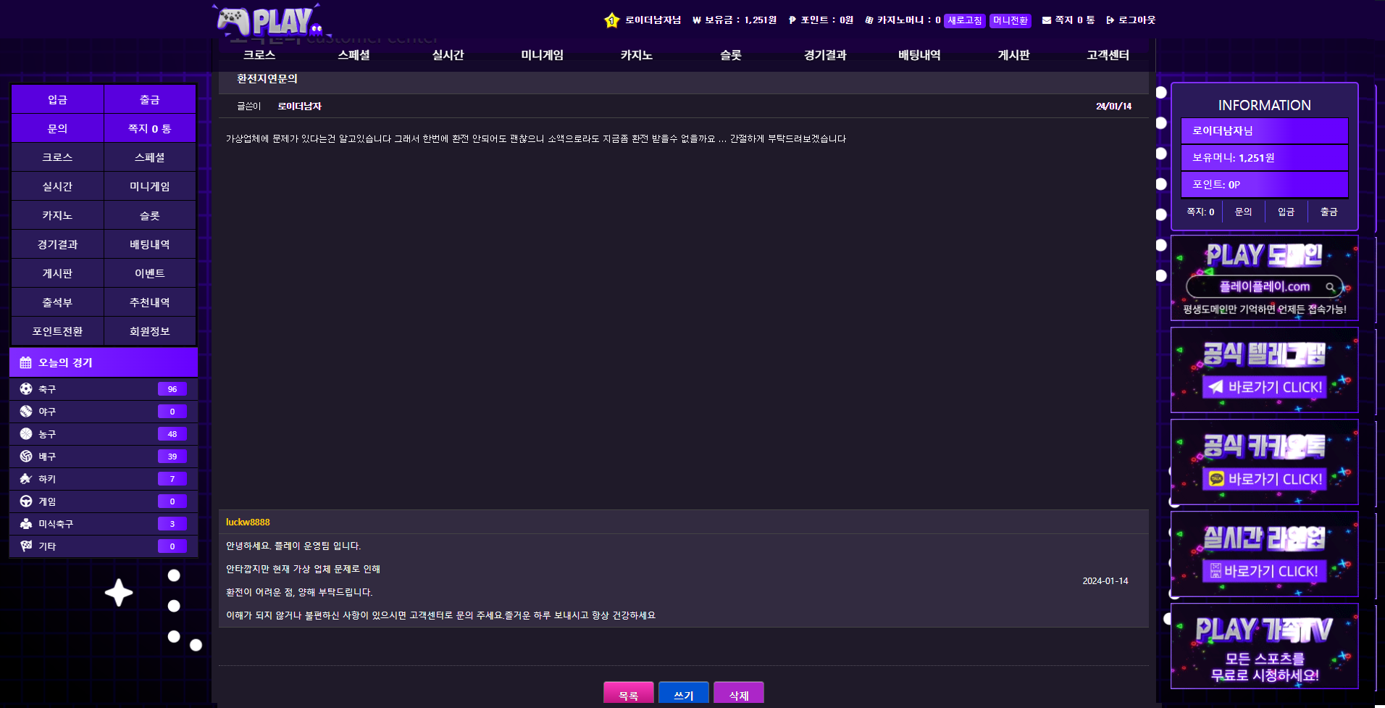
Task: Open the Telegram 바로가기 CLICK button
Action: [1265, 387]
